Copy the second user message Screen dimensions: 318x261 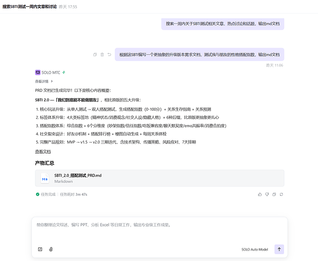[x=95, y=54]
